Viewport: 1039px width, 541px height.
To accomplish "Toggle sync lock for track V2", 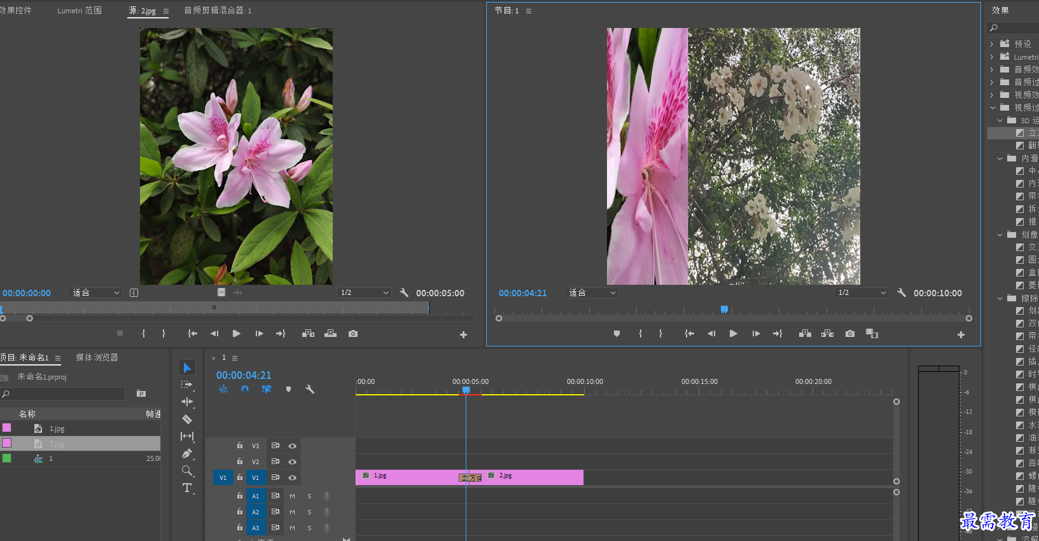I will (x=275, y=462).
